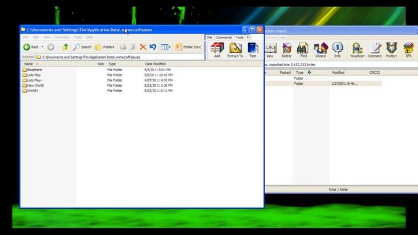Click WinRAR SFX button
The image size is (418, 235).
[x=408, y=50]
